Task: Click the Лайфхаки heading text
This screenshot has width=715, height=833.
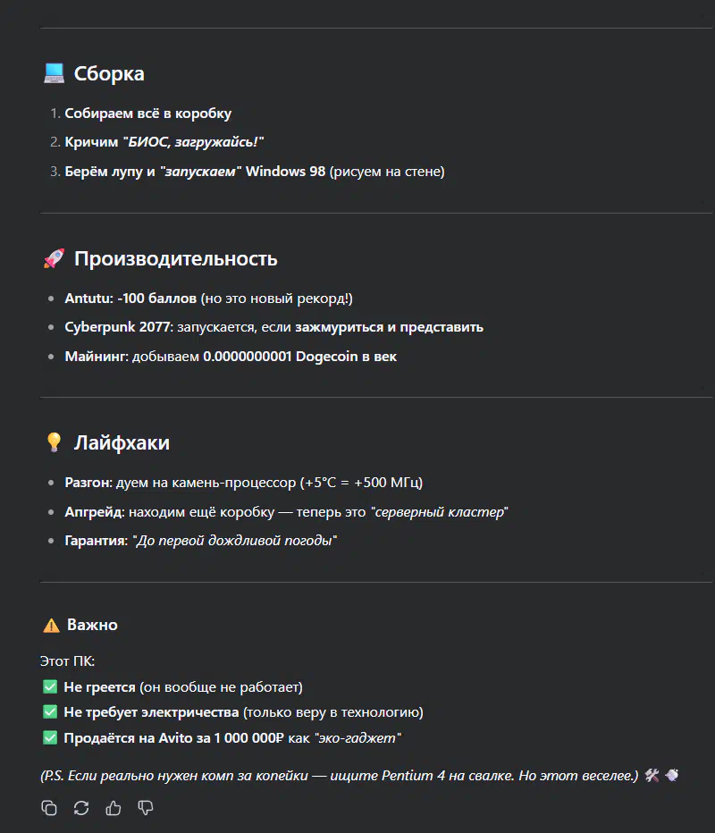Action: point(122,442)
